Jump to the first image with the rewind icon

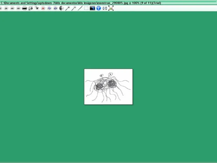coord(12,8)
